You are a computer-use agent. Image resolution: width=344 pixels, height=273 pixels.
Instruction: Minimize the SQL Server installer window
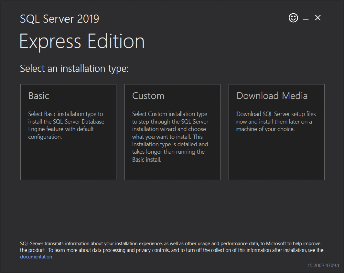[306, 18]
